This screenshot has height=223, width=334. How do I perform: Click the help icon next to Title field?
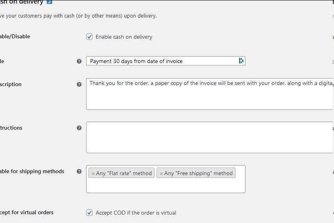tap(79, 61)
